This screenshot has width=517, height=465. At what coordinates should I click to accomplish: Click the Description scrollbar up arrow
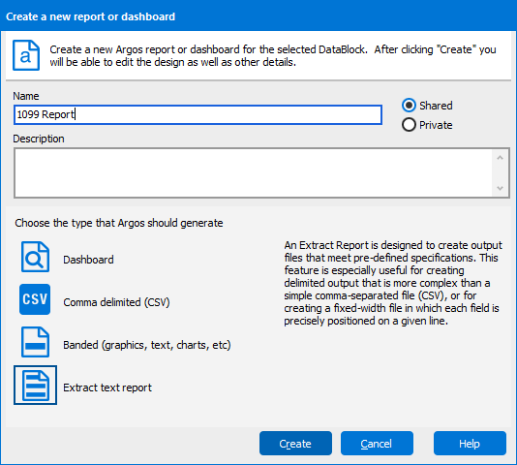500,158
